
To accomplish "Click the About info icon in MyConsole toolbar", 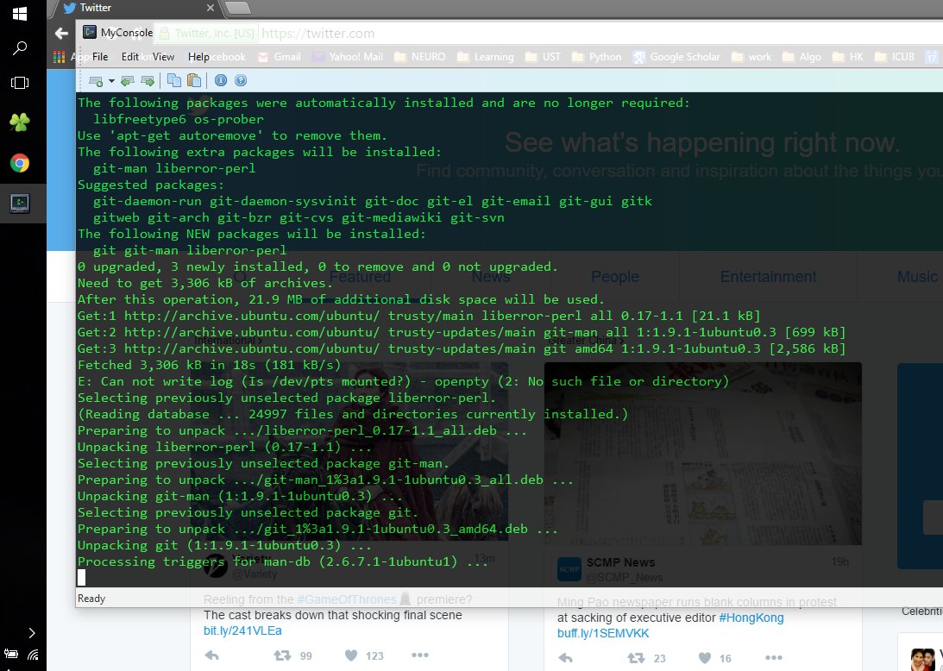I will pos(221,80).
